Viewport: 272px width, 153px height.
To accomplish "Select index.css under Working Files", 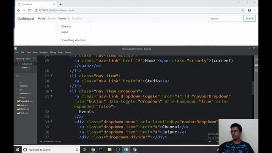I will [x=25, y=68].
